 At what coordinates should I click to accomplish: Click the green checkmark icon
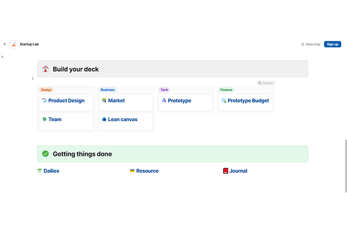click(x=46, y=154)
